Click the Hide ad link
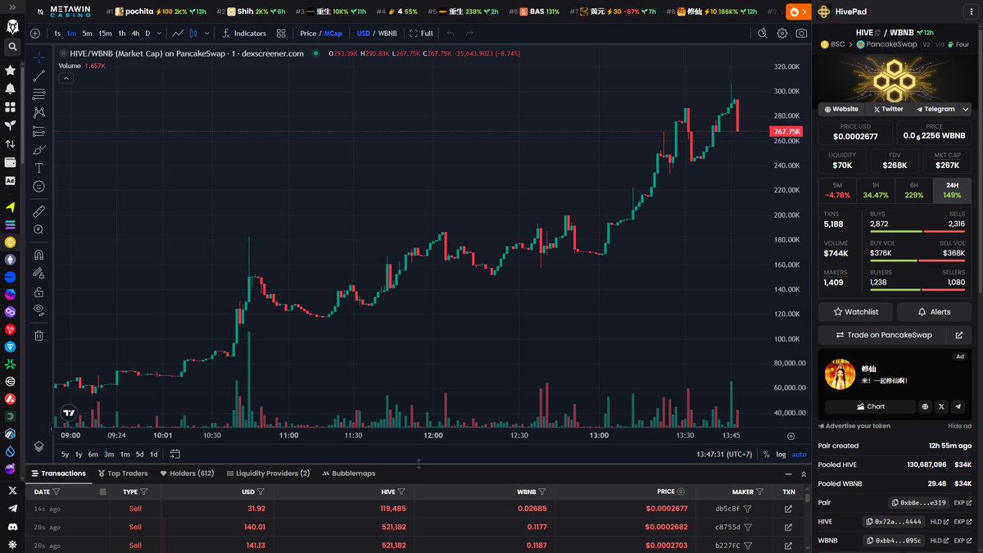983x553 pixels. pos(959,426)
